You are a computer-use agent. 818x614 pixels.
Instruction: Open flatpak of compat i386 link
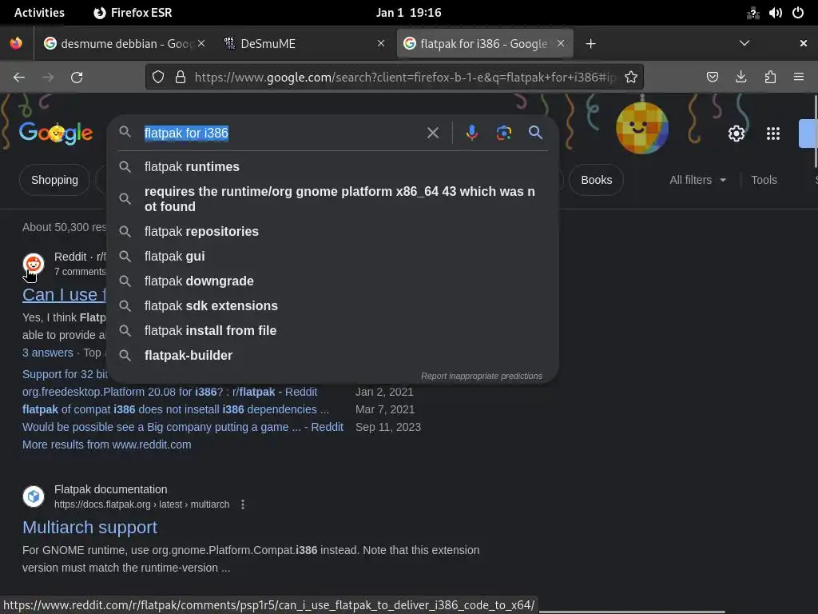coord(175,409)
